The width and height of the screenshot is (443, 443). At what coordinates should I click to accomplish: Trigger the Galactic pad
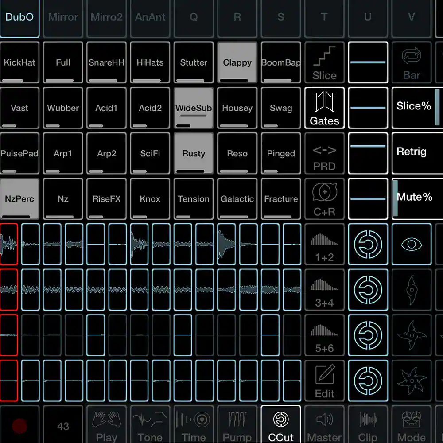237,199
